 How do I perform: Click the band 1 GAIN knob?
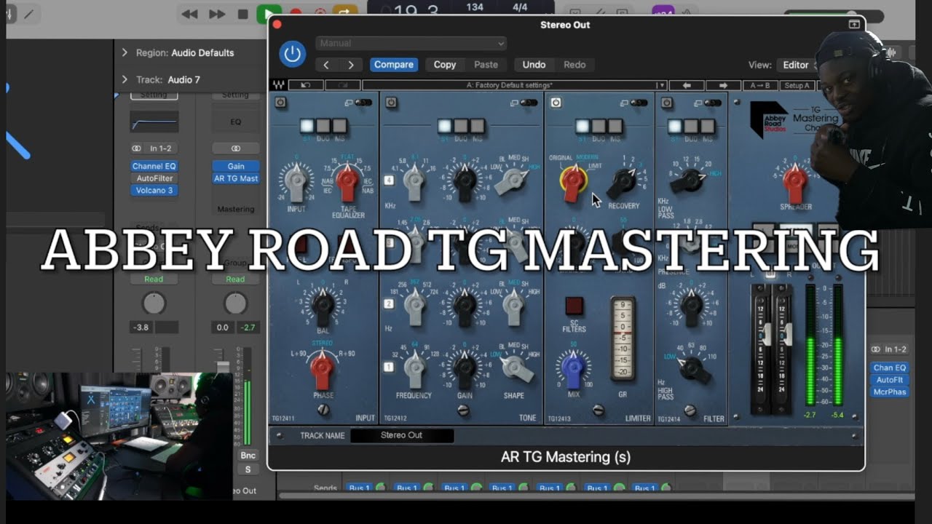pos(465,370)
